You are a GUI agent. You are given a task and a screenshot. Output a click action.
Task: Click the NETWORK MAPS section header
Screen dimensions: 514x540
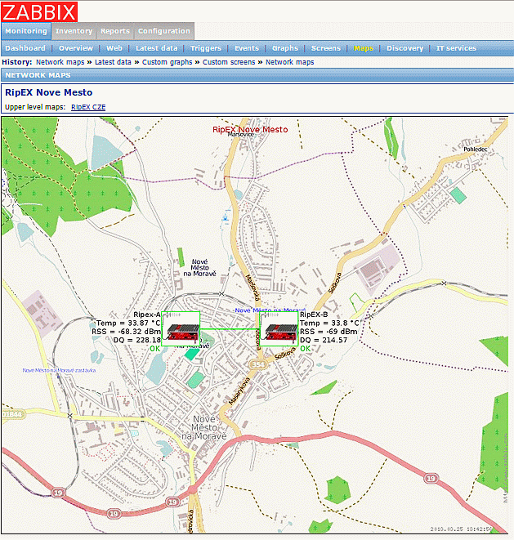click(x=38, y=75)
